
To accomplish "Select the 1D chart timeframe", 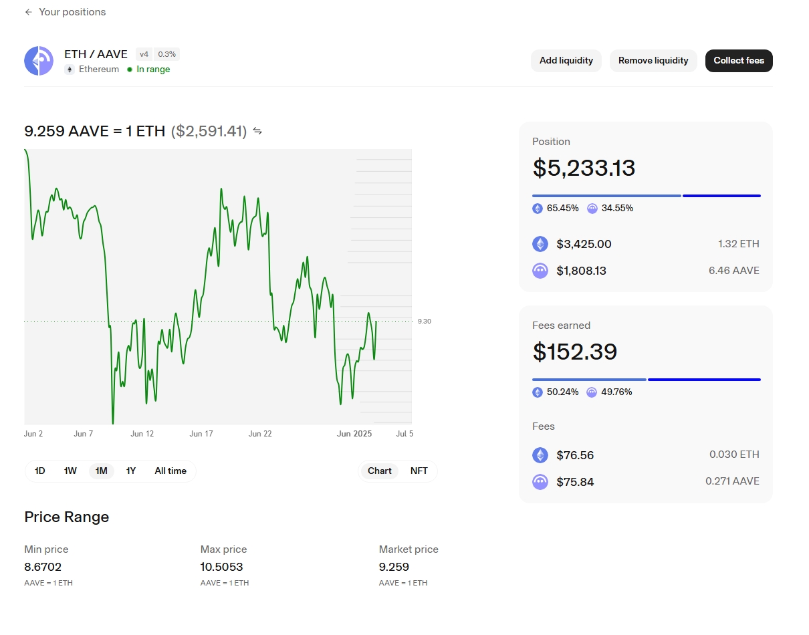I will 40,471.
